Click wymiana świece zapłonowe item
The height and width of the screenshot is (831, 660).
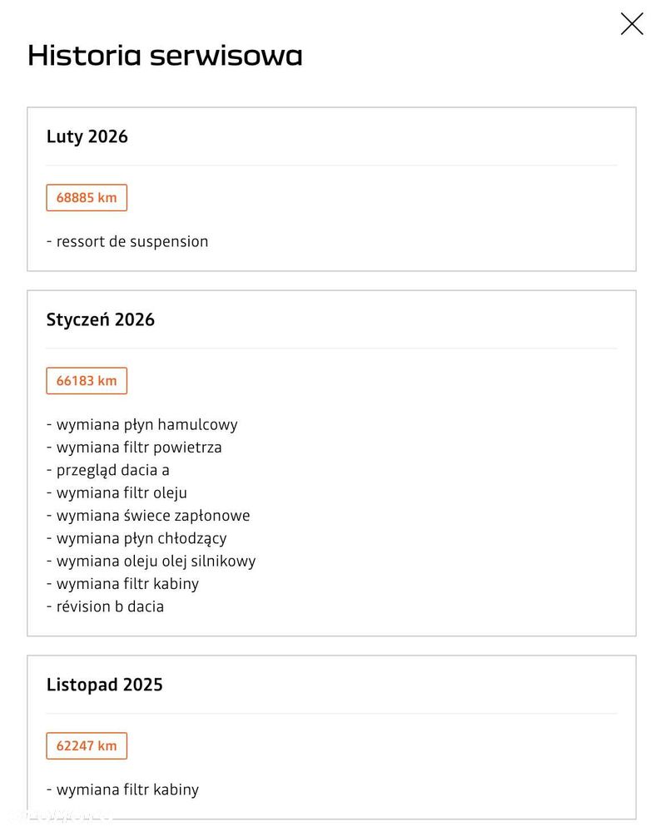click(148, 517)
